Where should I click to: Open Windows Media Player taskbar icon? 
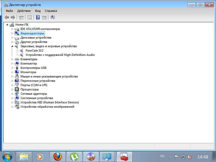pos(41,157)
